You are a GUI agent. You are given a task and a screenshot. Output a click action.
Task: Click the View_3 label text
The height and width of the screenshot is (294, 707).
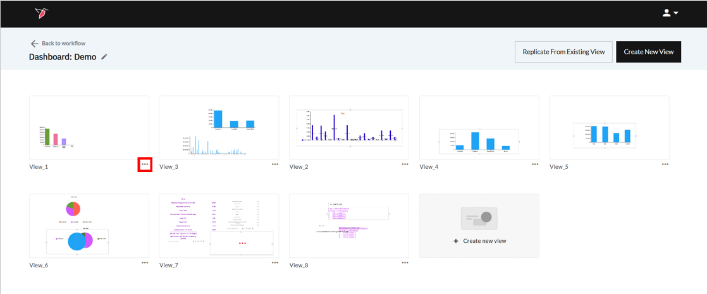tap(169, 167)
